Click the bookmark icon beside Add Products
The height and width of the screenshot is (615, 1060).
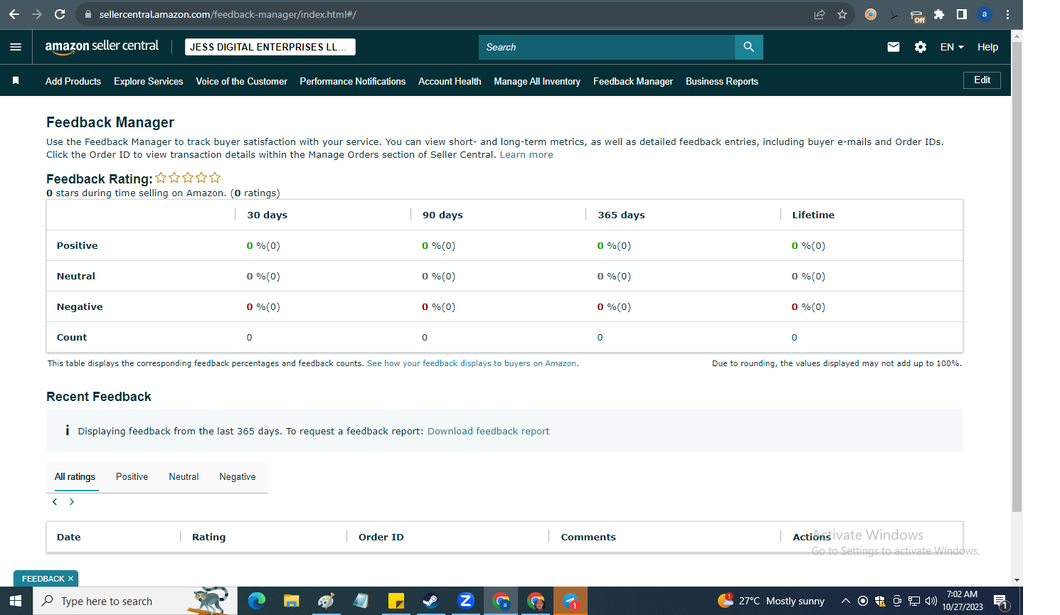click(16, 81)
